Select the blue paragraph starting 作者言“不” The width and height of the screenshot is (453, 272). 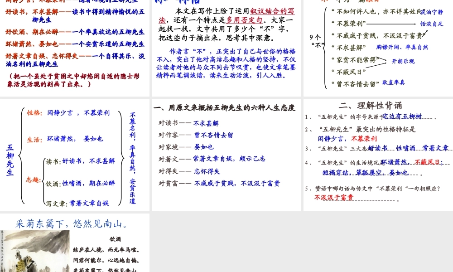(x=226, y=63)
